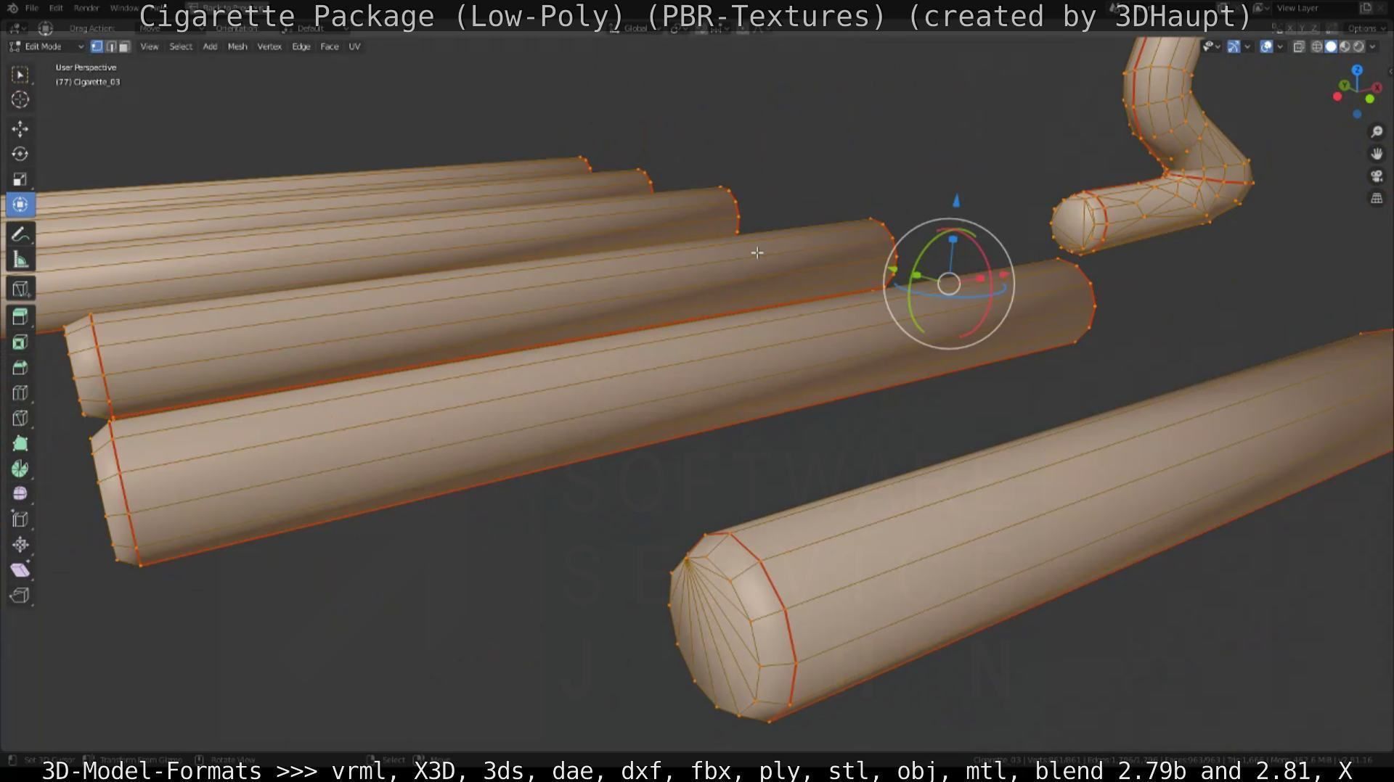The height and width of the screenshot is (782, 1394).
Task: Click the red X axis on navigation gizmo
Action: click(1377, 88)
